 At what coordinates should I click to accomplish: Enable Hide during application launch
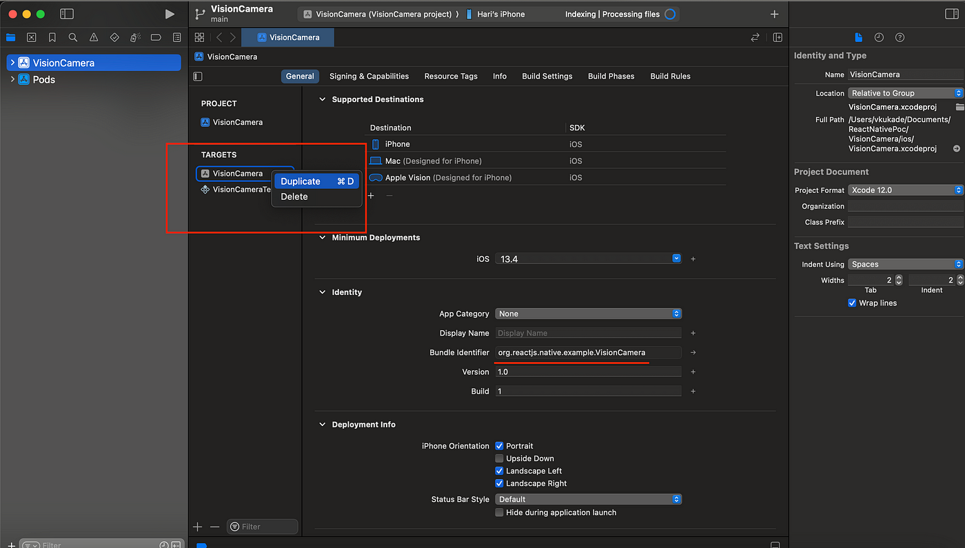pos(500,512)
